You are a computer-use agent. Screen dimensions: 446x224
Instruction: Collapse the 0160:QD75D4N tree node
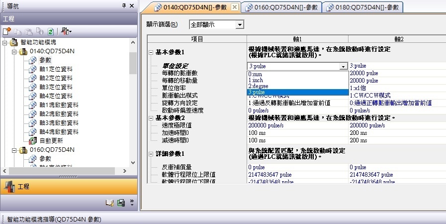coord(14,150)
